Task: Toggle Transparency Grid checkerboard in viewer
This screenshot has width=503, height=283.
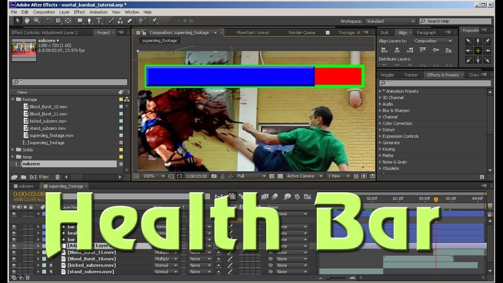Action: [280, 176]
